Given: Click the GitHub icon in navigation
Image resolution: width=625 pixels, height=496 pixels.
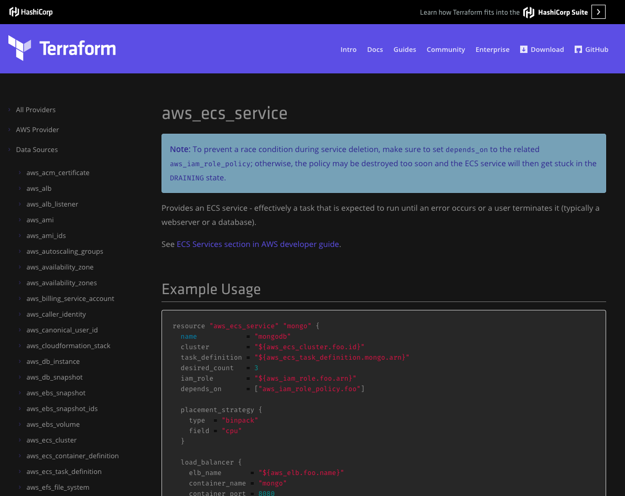Looking at the screenshot, I should (578, 49).
